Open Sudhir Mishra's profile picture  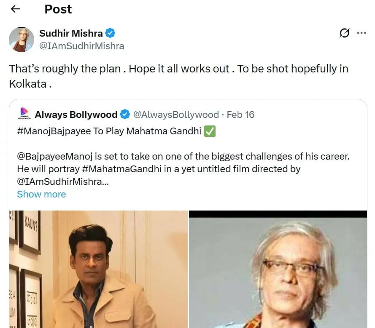(21, 40)
